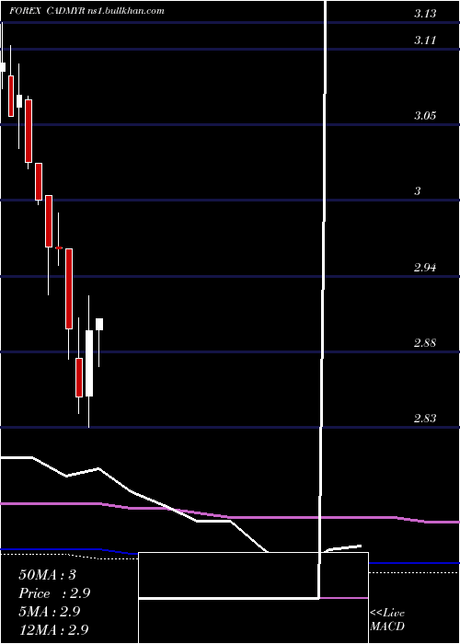Click the 12MA : 2.9 legend entry
This screenshot has width=460, height=644.
53,629
